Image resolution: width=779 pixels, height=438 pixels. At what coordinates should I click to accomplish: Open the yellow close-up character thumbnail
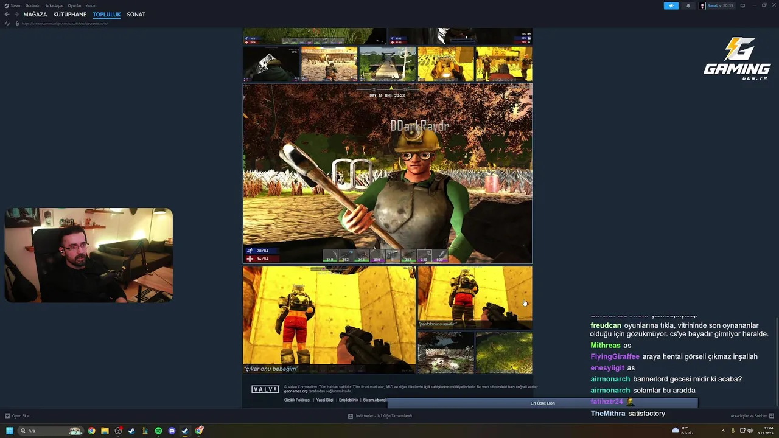coord(445,64)
